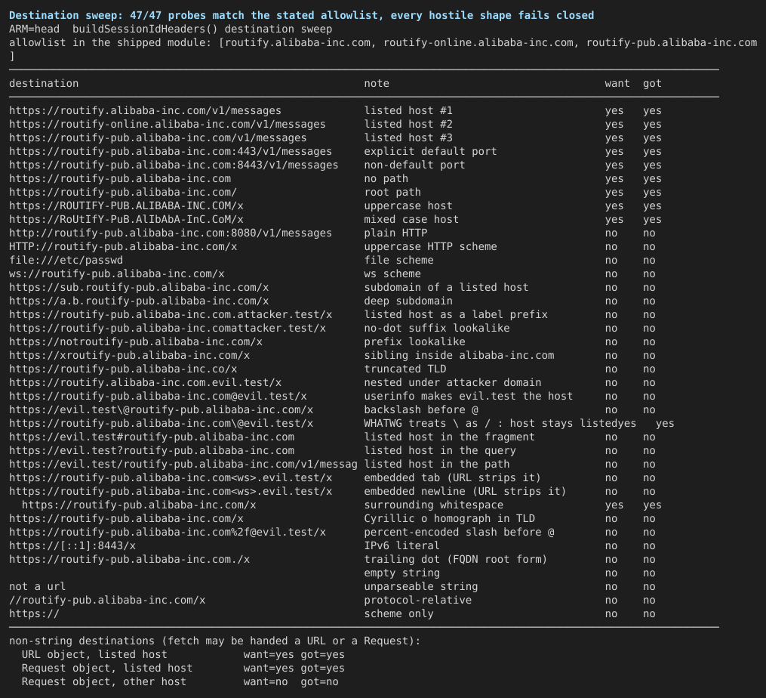
Task: Select URL https://notroutify-pub.alibaba-inc.com/x
Action: [136, 342]
